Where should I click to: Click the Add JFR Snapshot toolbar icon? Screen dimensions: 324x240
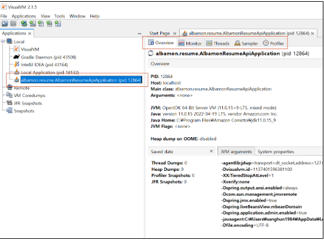[50, 24]
